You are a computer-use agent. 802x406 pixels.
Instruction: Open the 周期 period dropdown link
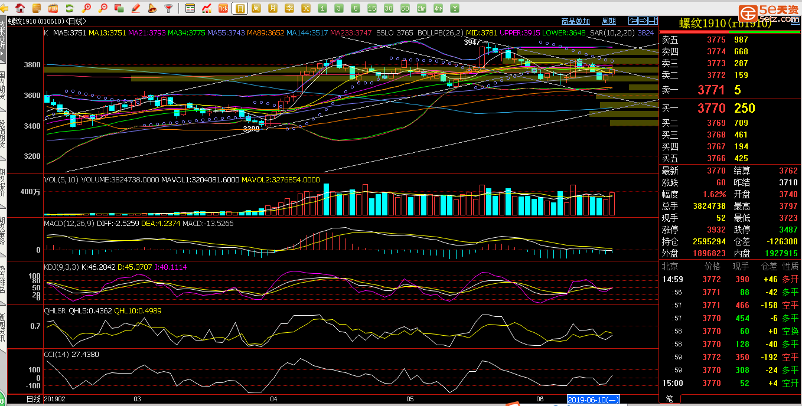[x=609, y=21]
